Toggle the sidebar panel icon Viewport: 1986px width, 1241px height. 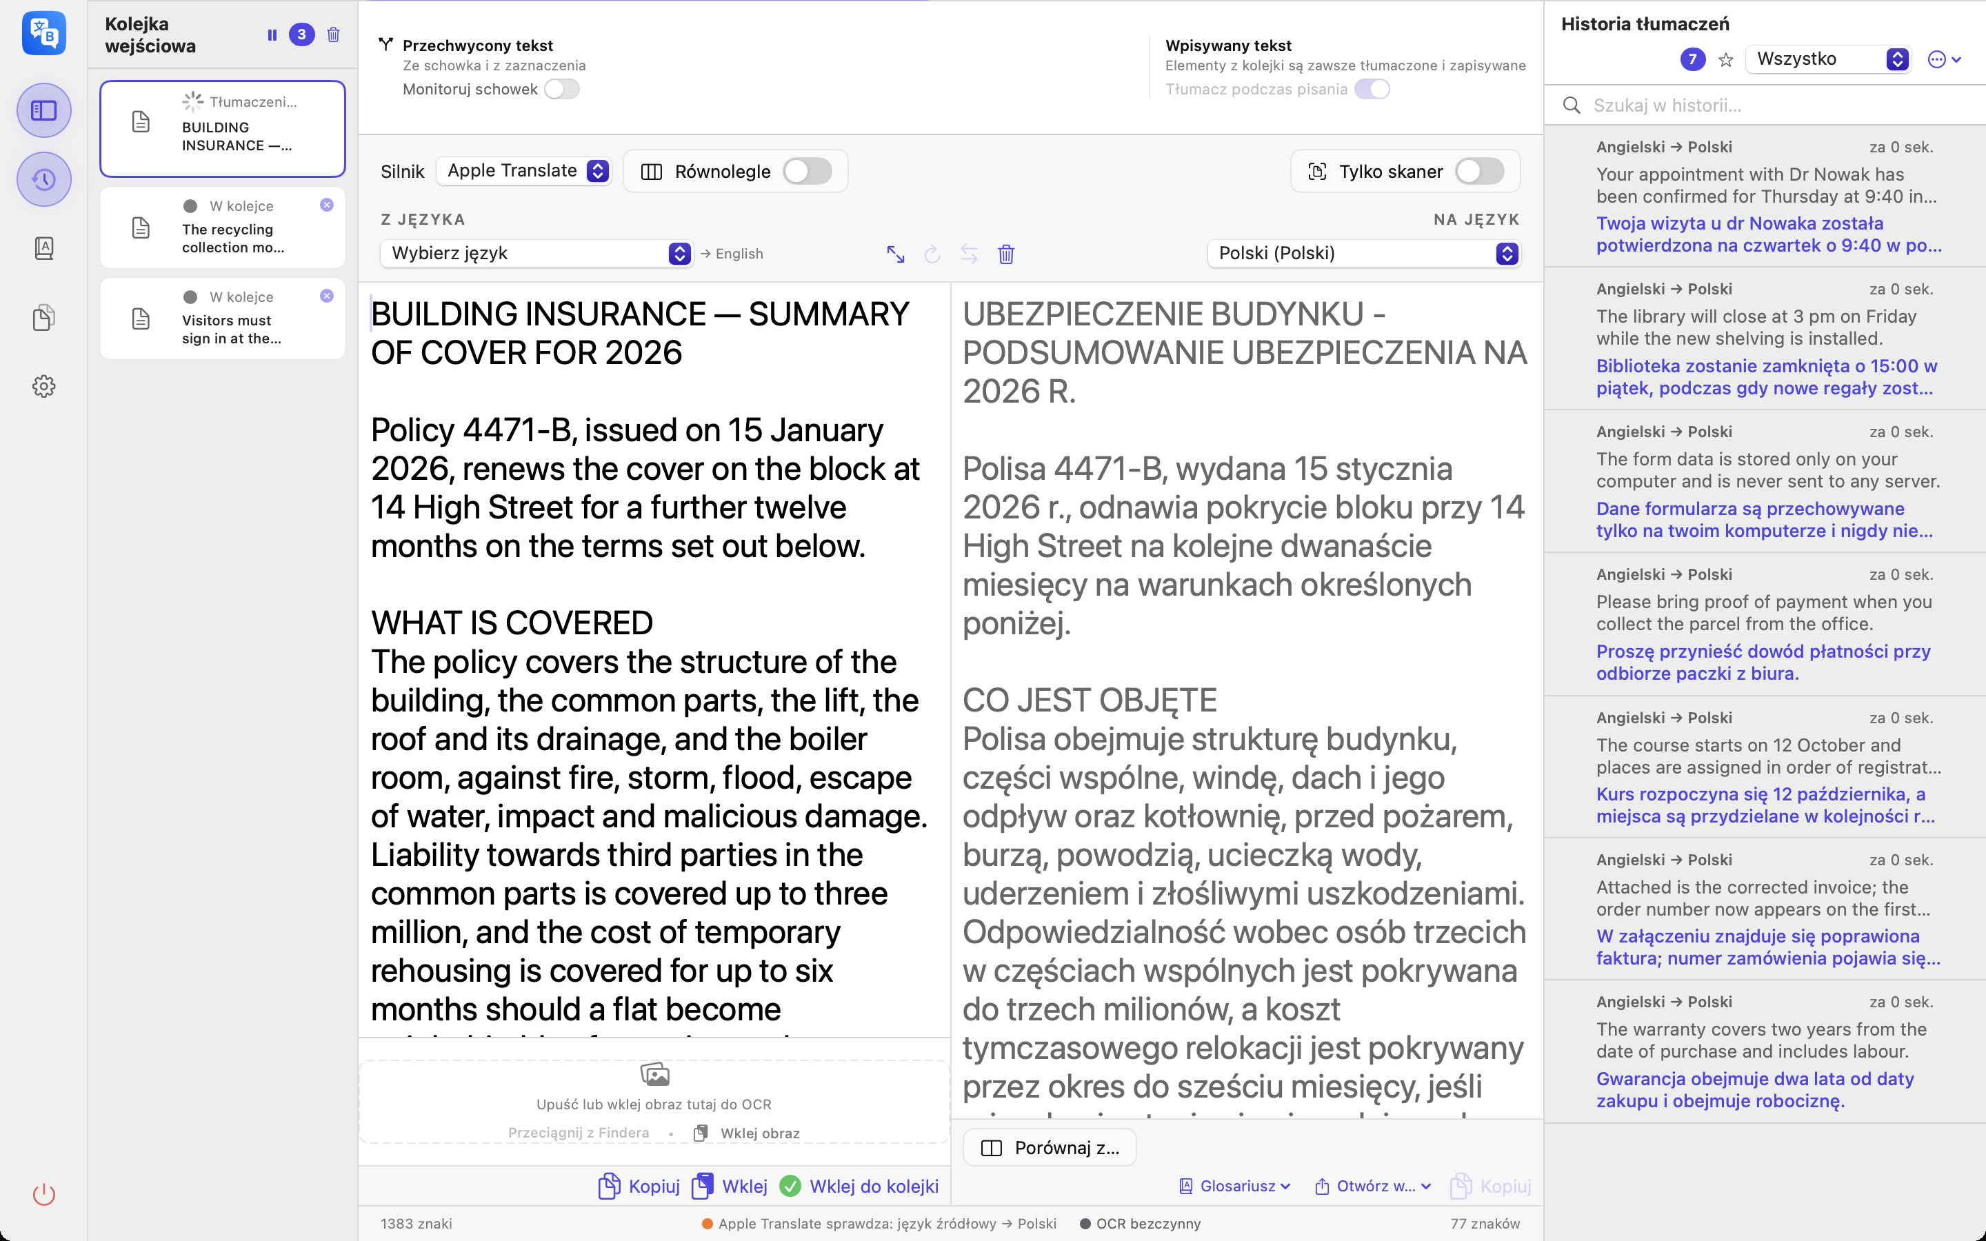(44, 110)
